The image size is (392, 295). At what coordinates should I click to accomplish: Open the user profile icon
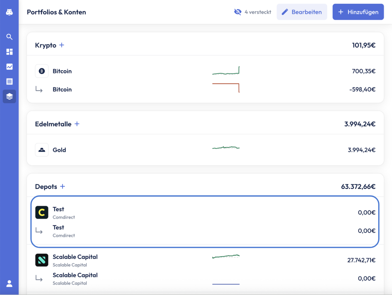click(9, 284)
